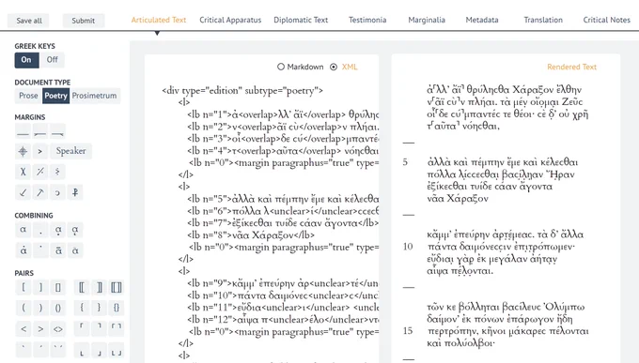Insert the standalone underdot combining character
Screen dimensions: 639x363
(x=39, y=230)
